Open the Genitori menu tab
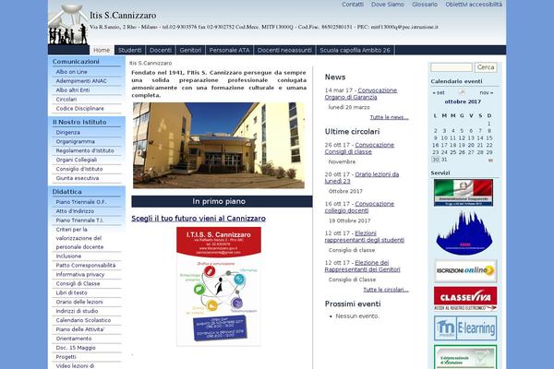 [x=190, y=50]
